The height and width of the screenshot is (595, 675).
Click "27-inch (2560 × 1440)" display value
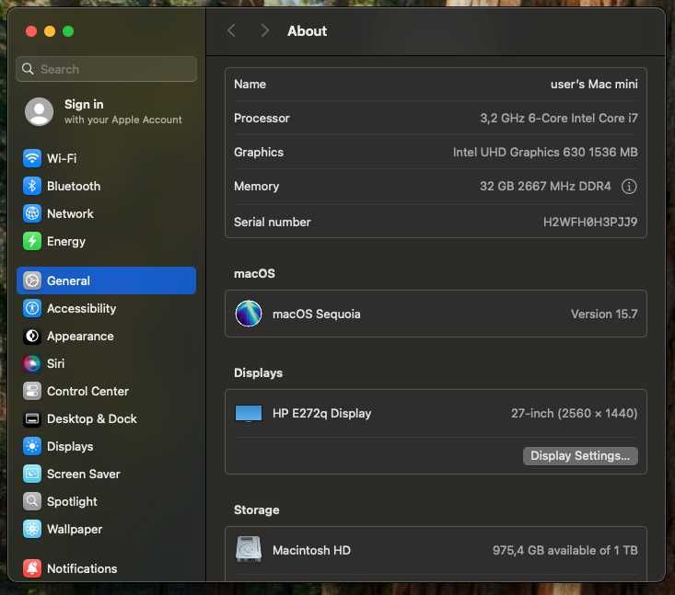pyautogui.click(x=574, y=413)
